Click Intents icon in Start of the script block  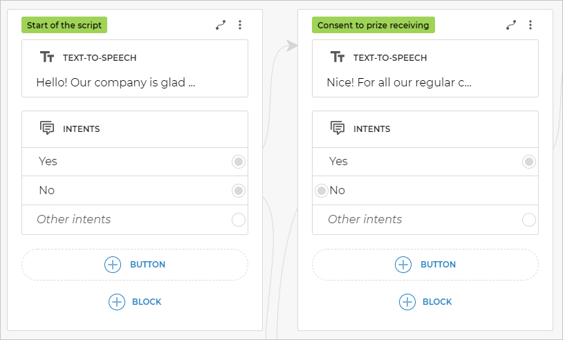pyautogui.click(x=47, y=129)
